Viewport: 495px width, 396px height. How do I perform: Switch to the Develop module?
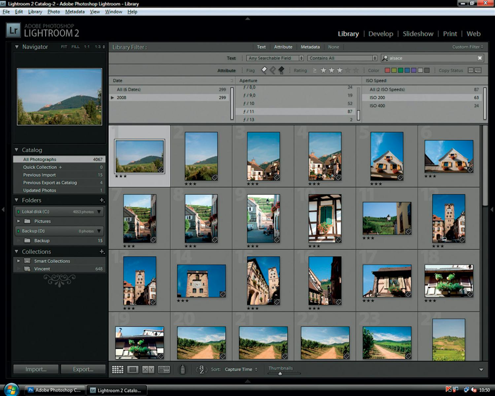[380, 34]
